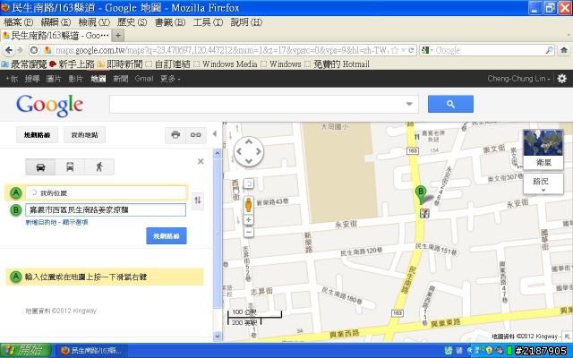Open the 更多 (More) dropdown in the Google bar
Screen dimensions: 573x358
(x=170, y=79)
